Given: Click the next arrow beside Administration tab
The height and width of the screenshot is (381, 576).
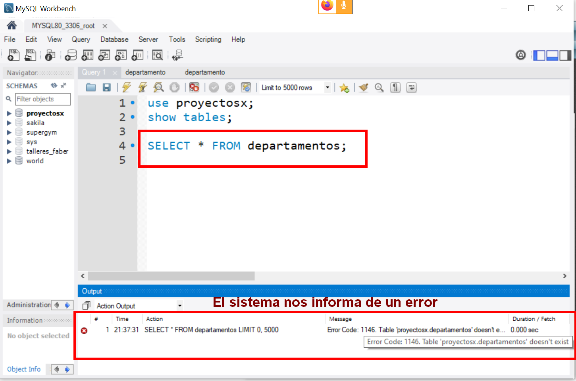Looking at the screenshot, I should pyautogui.click(x=67, y=305).
